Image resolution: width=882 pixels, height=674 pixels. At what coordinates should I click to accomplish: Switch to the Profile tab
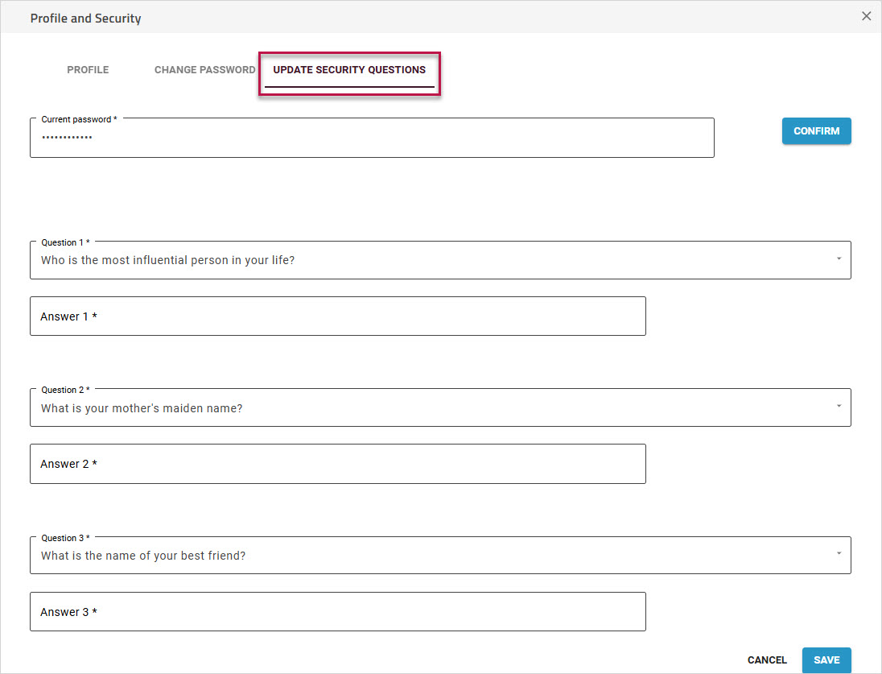coord(88,70)
